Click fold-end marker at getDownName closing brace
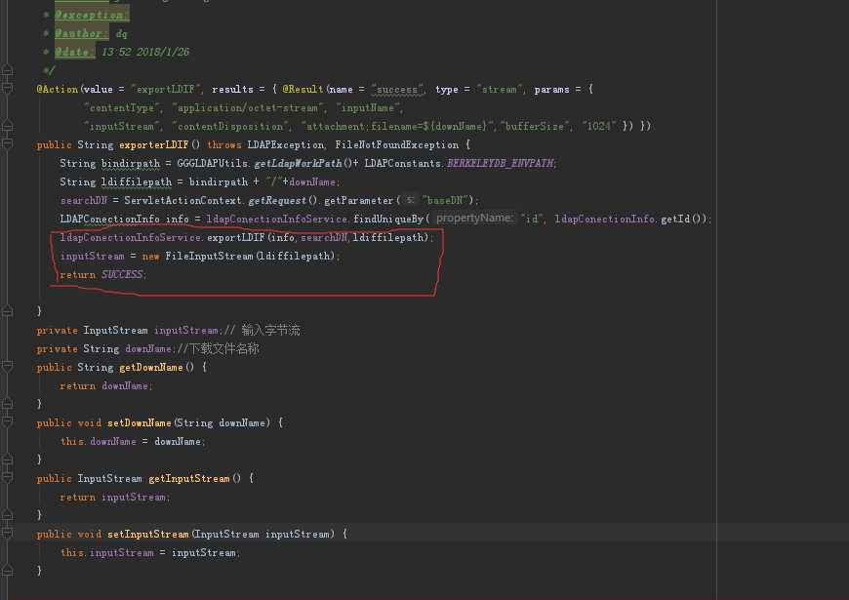Image resolution: width=849 pixels, height=600 pixels. click(x=7, y=404)
